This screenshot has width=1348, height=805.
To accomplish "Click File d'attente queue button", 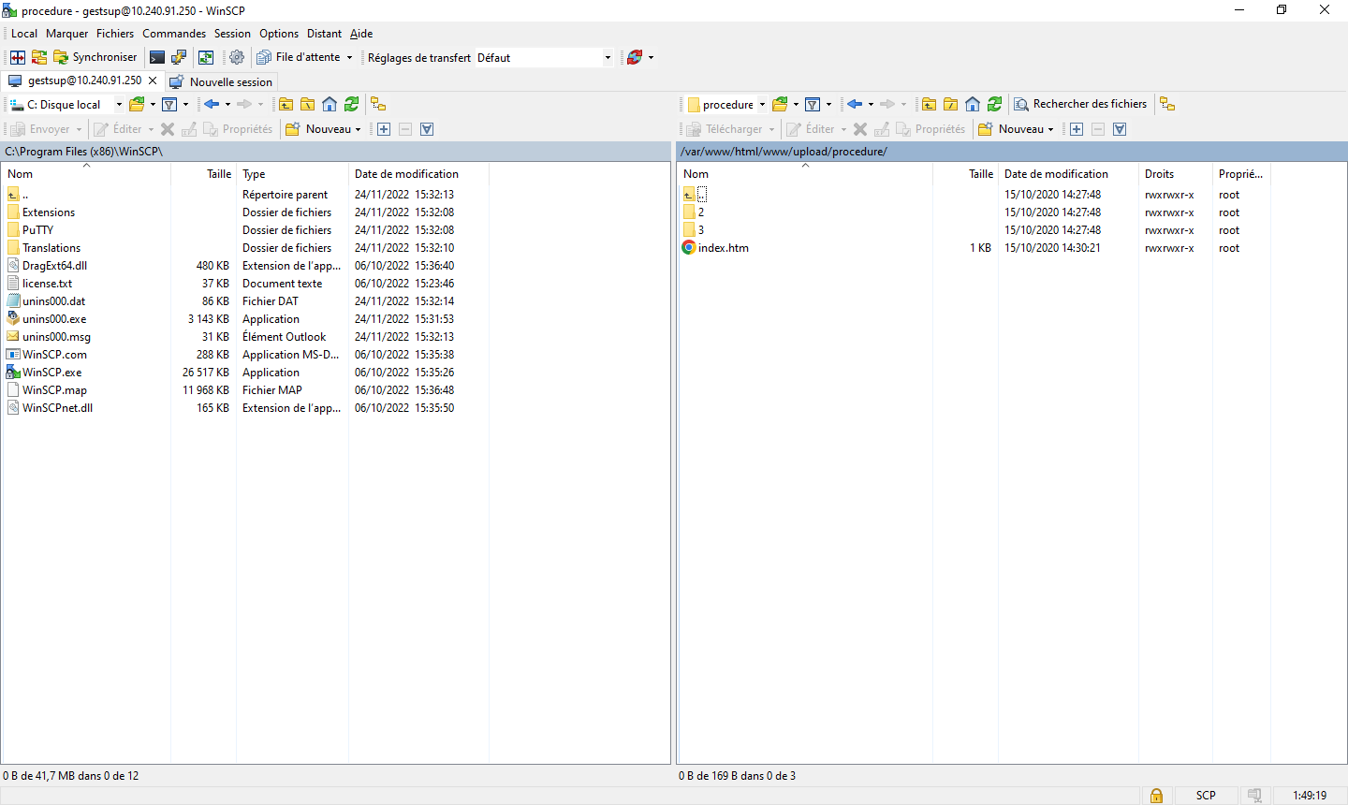I will (300, 57).
